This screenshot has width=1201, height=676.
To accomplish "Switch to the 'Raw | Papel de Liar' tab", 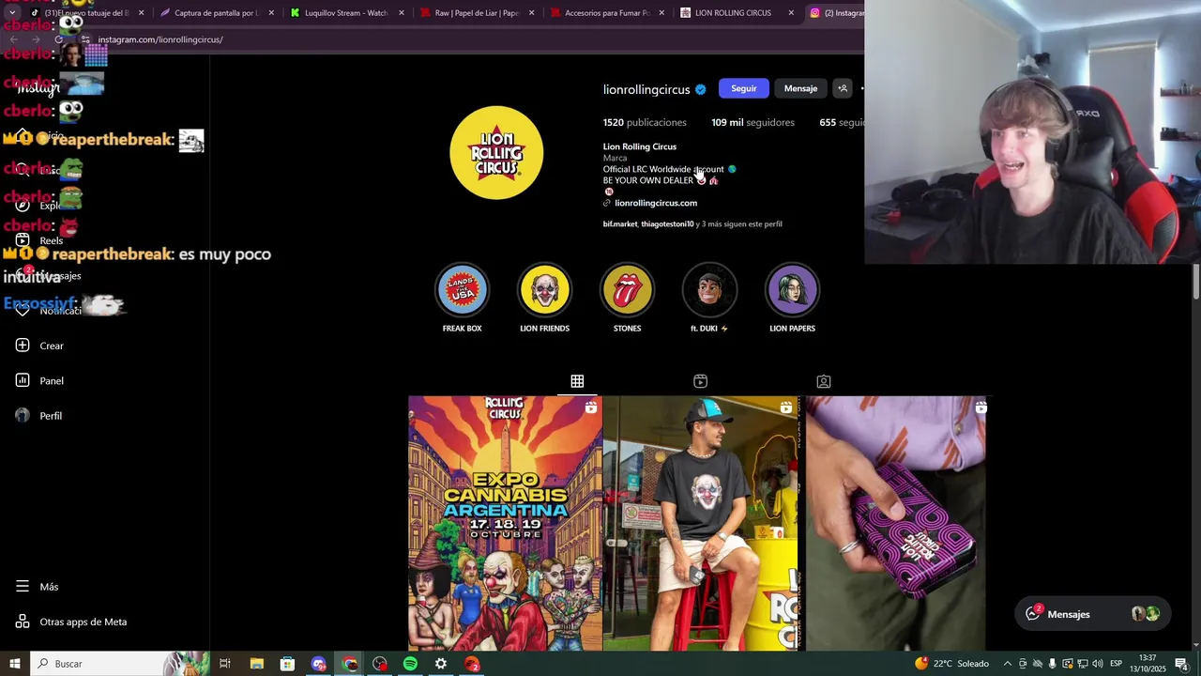I will pos(477,13).
